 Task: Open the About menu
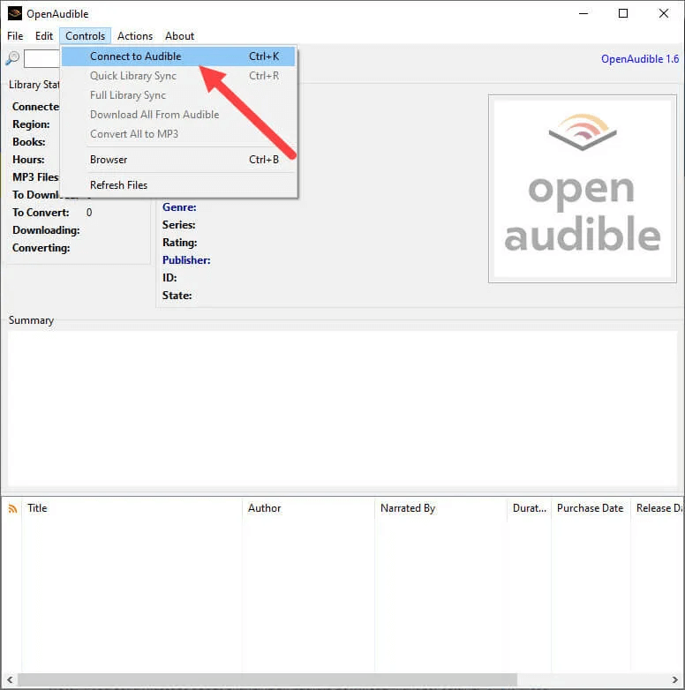(x=179, y=36)
